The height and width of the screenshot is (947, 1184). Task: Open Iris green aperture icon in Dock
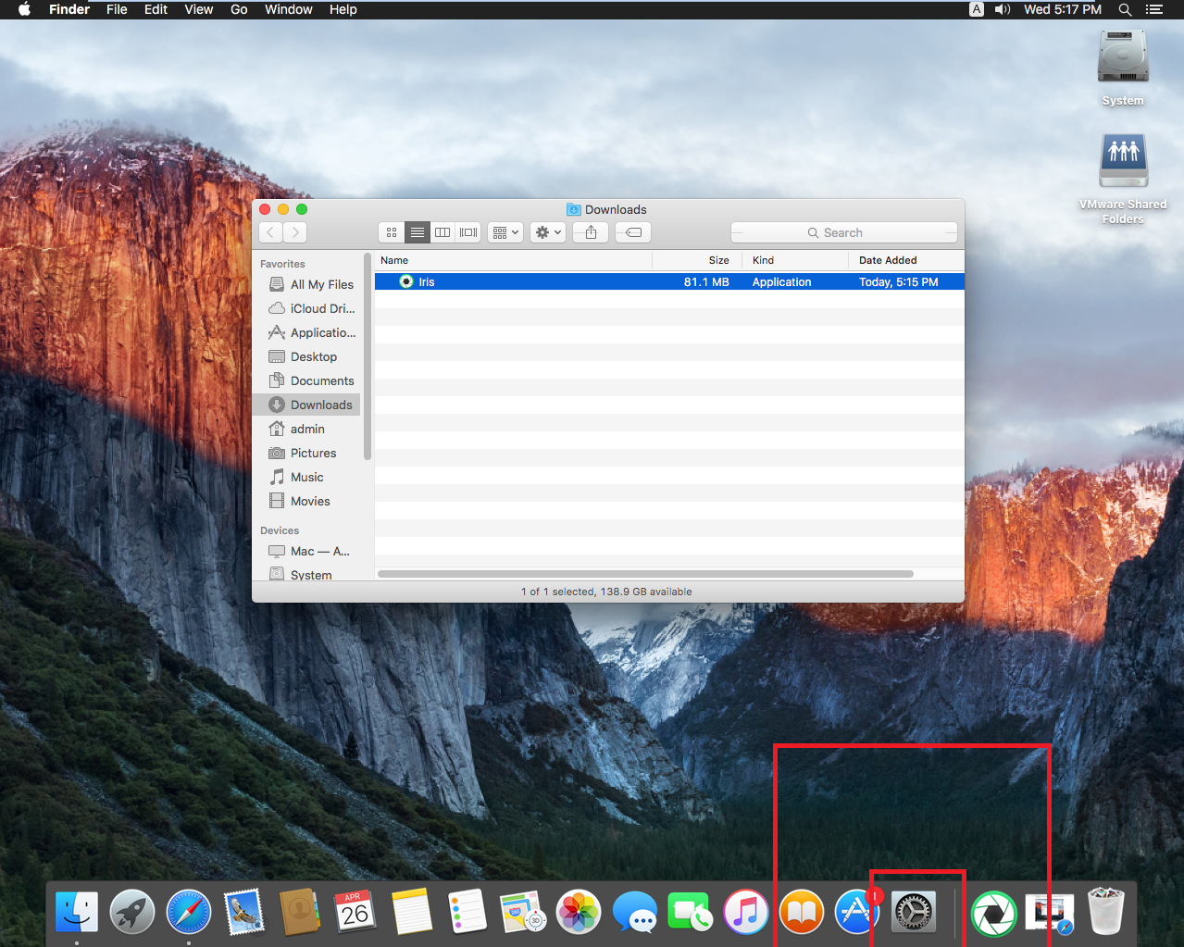(994, 914)
